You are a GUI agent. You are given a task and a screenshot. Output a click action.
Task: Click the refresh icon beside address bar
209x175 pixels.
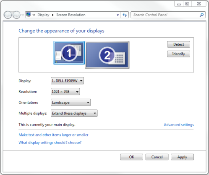click(x=125, y=15)
